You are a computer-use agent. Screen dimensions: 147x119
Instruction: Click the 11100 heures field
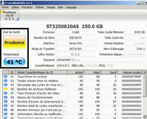[135, 54]
